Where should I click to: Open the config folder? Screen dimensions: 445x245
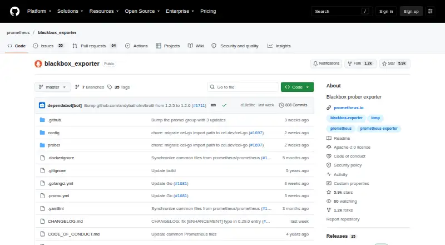[53, 133]
